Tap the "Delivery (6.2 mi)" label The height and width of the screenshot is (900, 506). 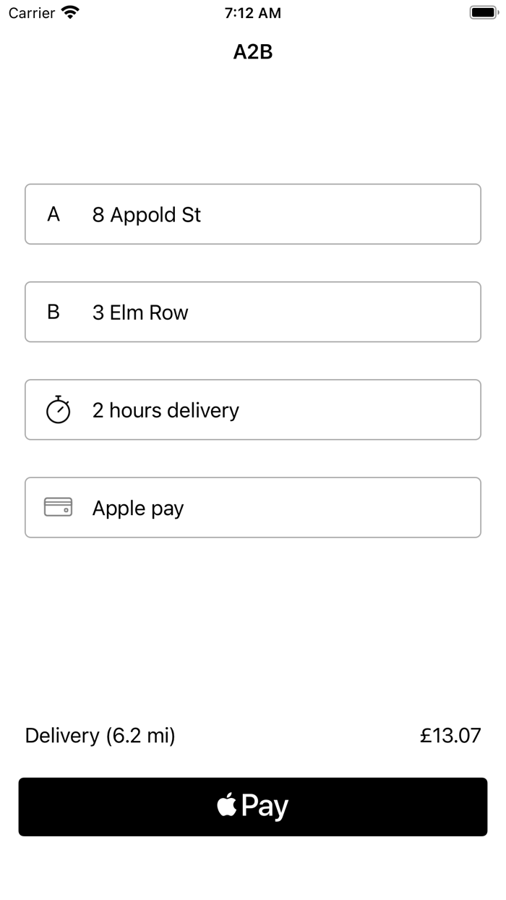100,736
